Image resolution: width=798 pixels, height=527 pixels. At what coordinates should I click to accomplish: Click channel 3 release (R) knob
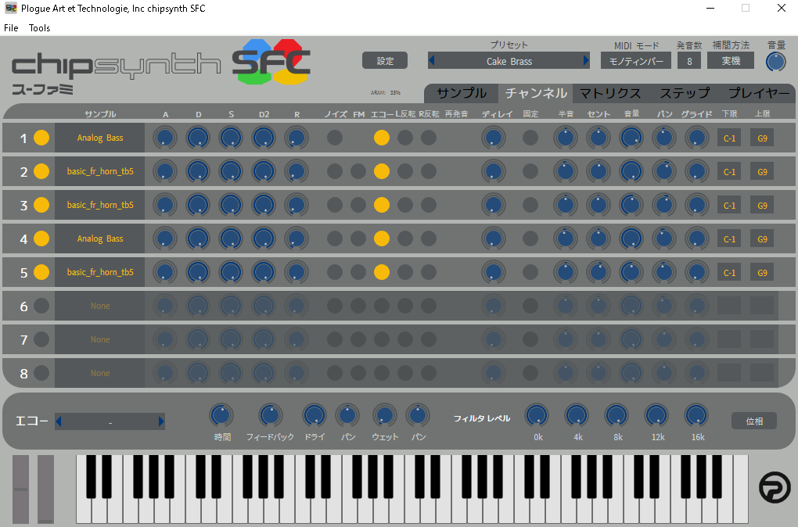coord(297,205)
